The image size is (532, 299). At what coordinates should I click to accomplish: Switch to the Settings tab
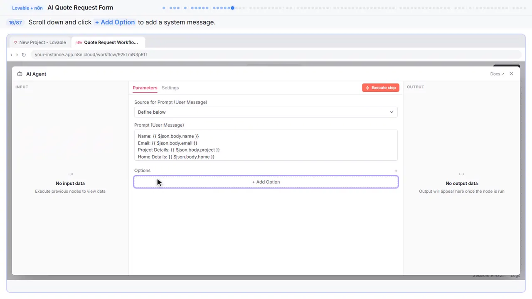click(x=170, y=88)
